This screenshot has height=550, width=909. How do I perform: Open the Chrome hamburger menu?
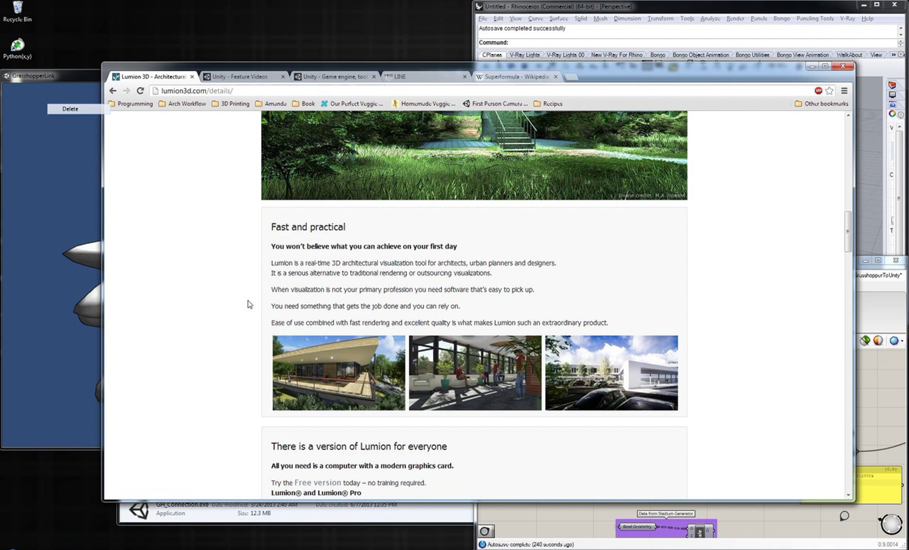pos(844,91)
